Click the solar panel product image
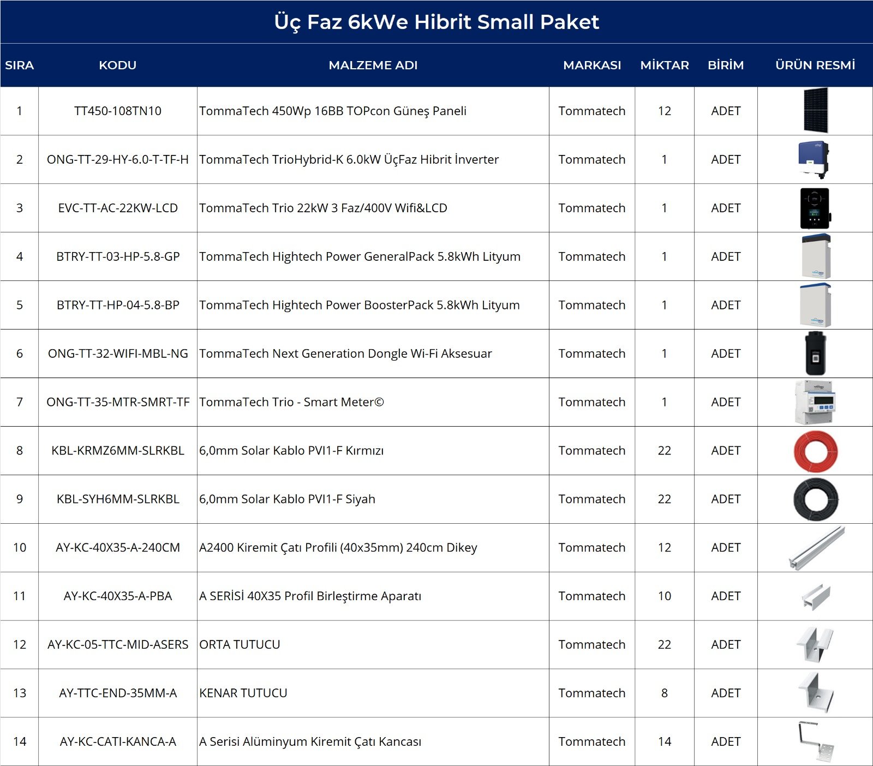The height and width of the screenshot is (766, 873). click(815, 110)
